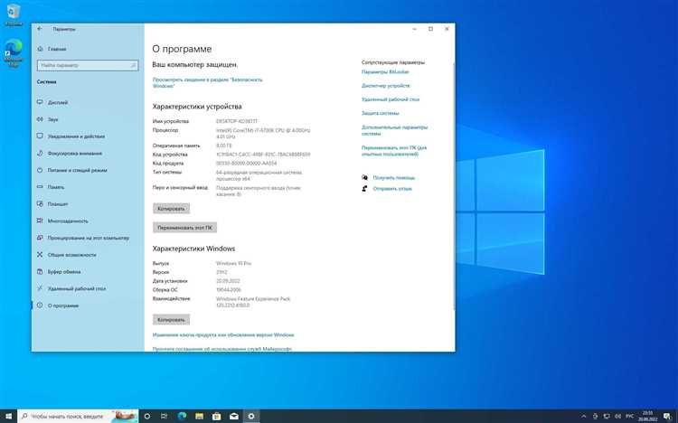678x423 pixels.
Task: Click Получить помощь link
Action: (x=393, y=178)
